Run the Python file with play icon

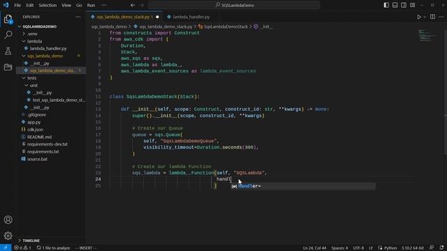tap(419, 17)
